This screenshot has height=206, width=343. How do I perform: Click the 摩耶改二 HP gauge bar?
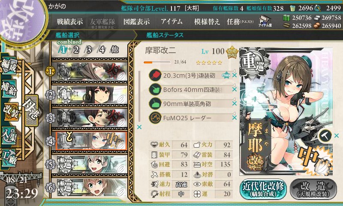[x=157, y=62]
